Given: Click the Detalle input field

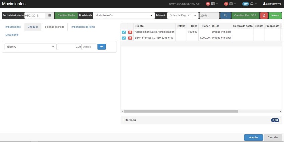Looking at the screenshot, I should (x=89, y=47).
